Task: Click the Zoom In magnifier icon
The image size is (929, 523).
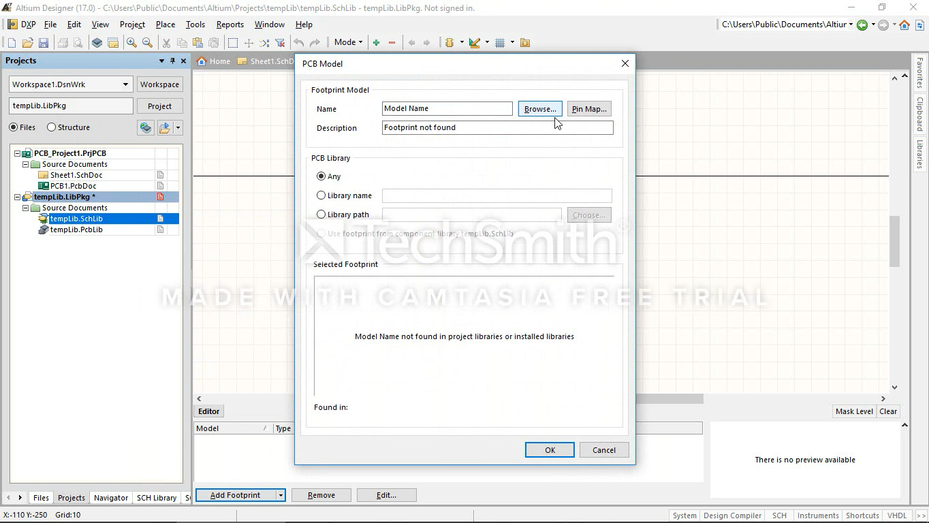Action: [131, 43]
